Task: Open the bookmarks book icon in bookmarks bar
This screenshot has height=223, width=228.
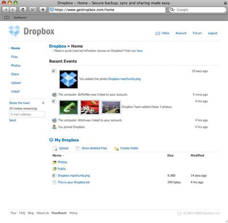Action: coord(7,17)
